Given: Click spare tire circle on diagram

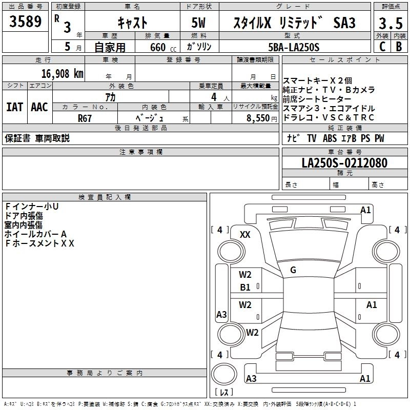Looking at the screenshot, I should coord(224,375).
